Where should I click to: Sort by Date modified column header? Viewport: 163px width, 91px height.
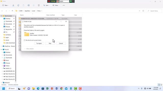(x=50, y=15)
